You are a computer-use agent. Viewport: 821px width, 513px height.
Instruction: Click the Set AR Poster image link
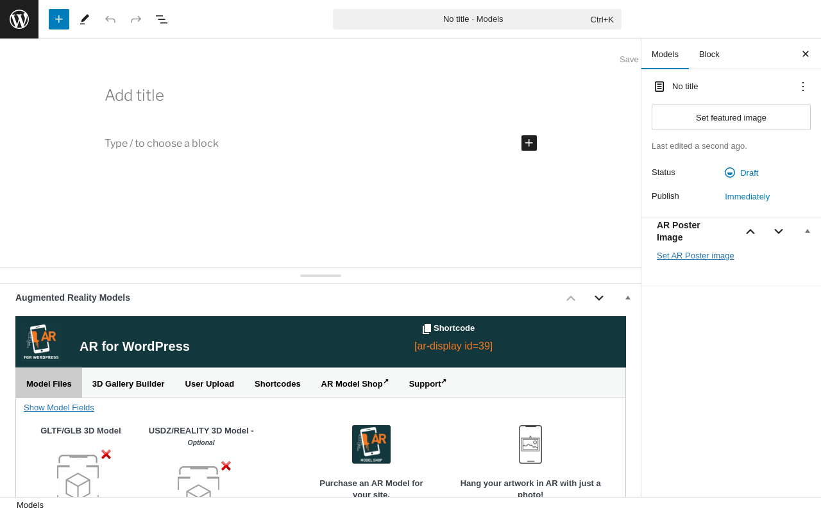click(x=695, y=255)
